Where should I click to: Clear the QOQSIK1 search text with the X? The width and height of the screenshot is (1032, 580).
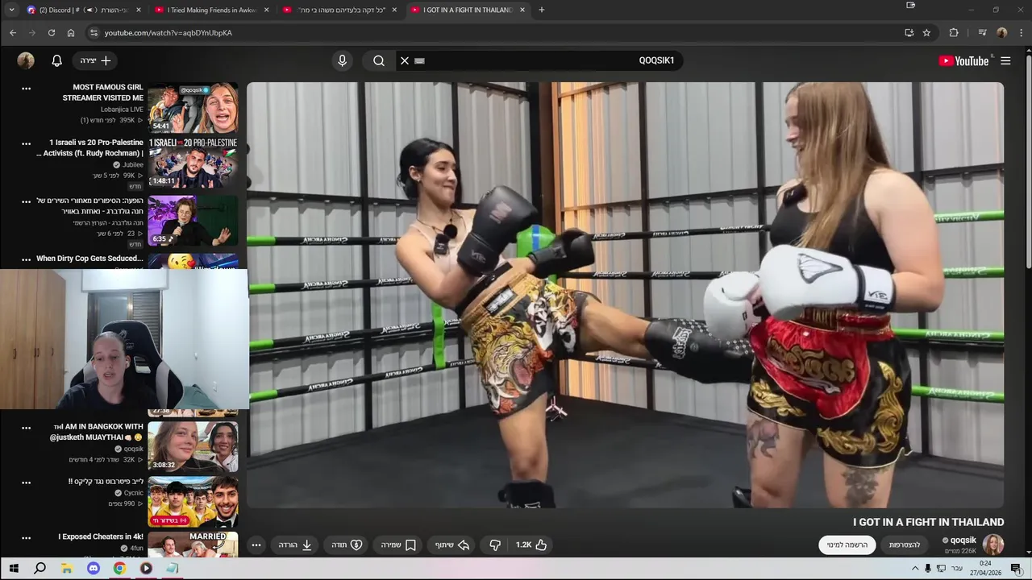[x=405, y=60]
